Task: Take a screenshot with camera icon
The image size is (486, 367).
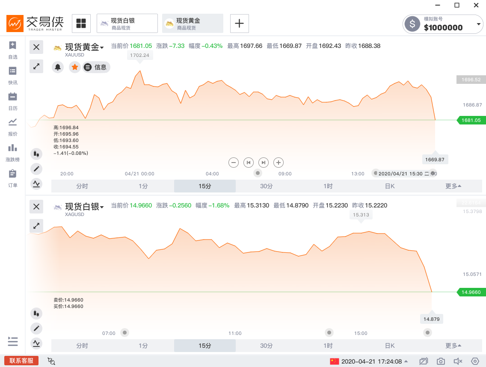Action: (x=441, y=361)
